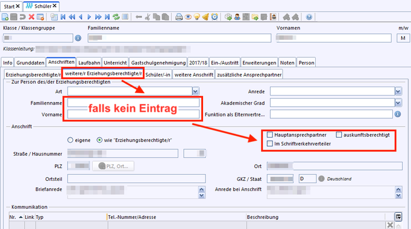Switch to the Grunddaten tab

[30, 63]
